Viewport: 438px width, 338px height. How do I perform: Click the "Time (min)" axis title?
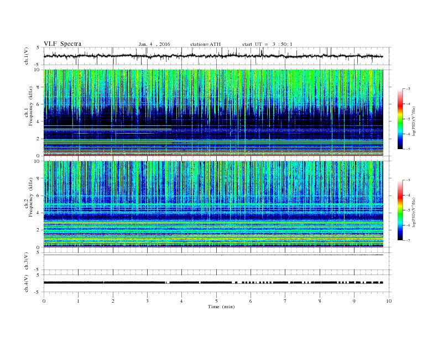(221, 307)
